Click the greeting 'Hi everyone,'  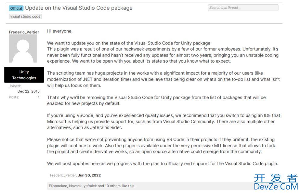60,31
